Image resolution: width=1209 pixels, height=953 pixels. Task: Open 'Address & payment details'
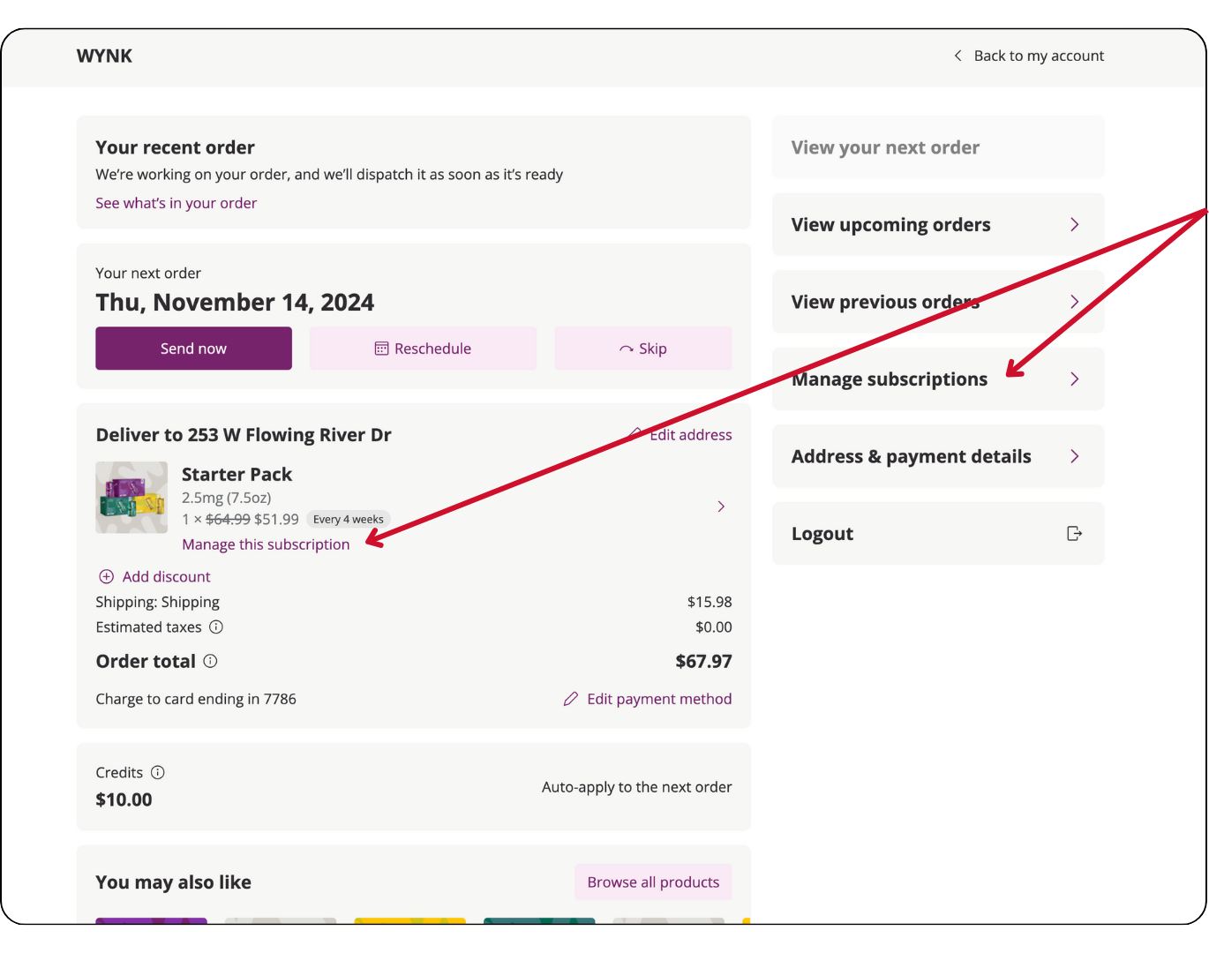point(938,456)
